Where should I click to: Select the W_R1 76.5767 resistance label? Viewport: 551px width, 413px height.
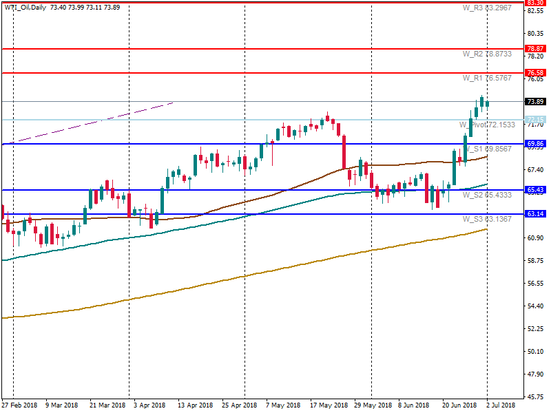(x=487, y=78)
